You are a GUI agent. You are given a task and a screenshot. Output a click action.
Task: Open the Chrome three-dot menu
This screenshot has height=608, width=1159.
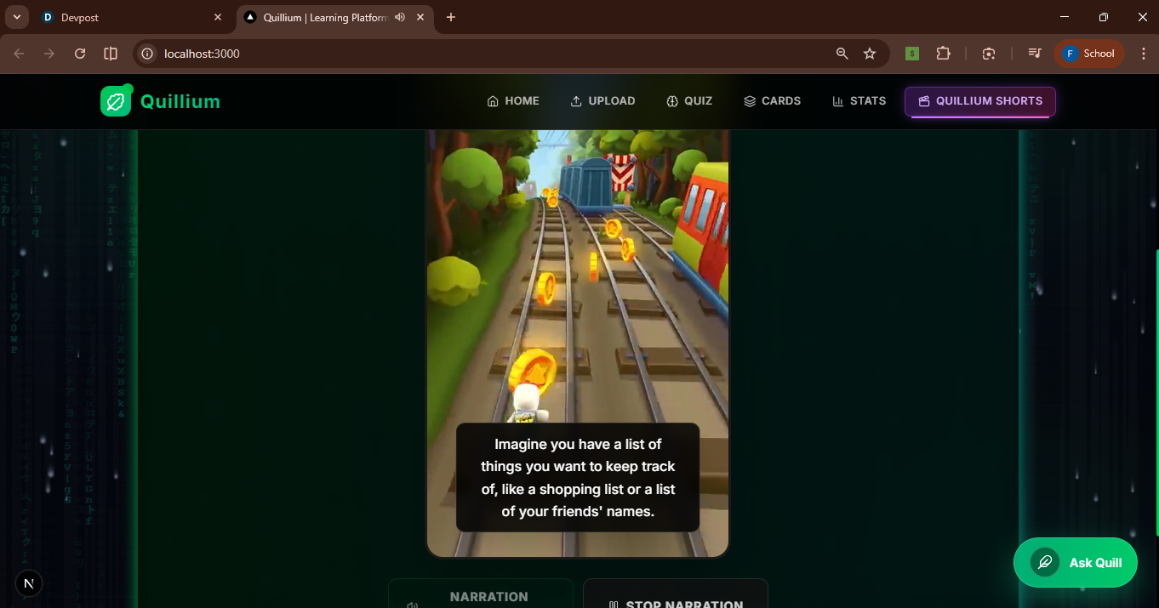[x=1143, y=54]
